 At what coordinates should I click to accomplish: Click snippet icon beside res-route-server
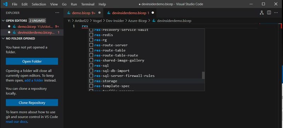click(91, 45)
